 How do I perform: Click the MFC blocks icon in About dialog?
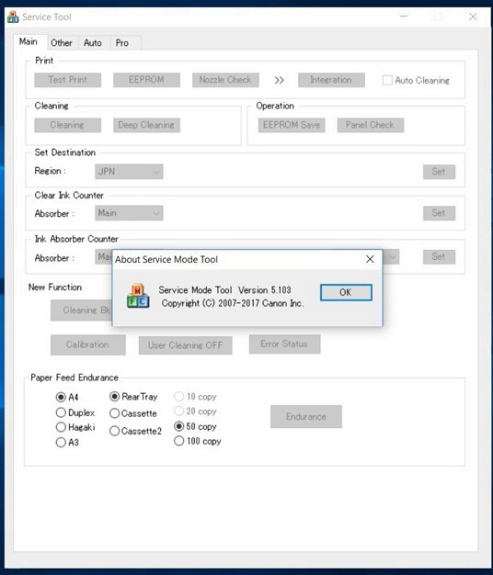tap(138, 296)
